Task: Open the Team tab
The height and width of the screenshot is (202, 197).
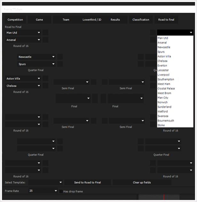Action: (66, 20)
